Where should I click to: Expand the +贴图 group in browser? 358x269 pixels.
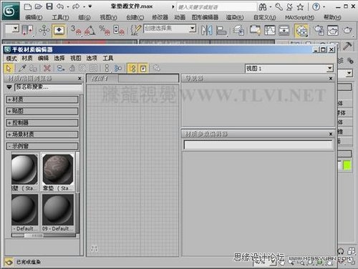coord(42,111)
